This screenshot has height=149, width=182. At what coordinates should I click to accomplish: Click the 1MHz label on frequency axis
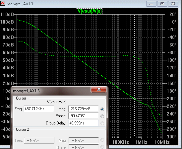pos(141,142)
